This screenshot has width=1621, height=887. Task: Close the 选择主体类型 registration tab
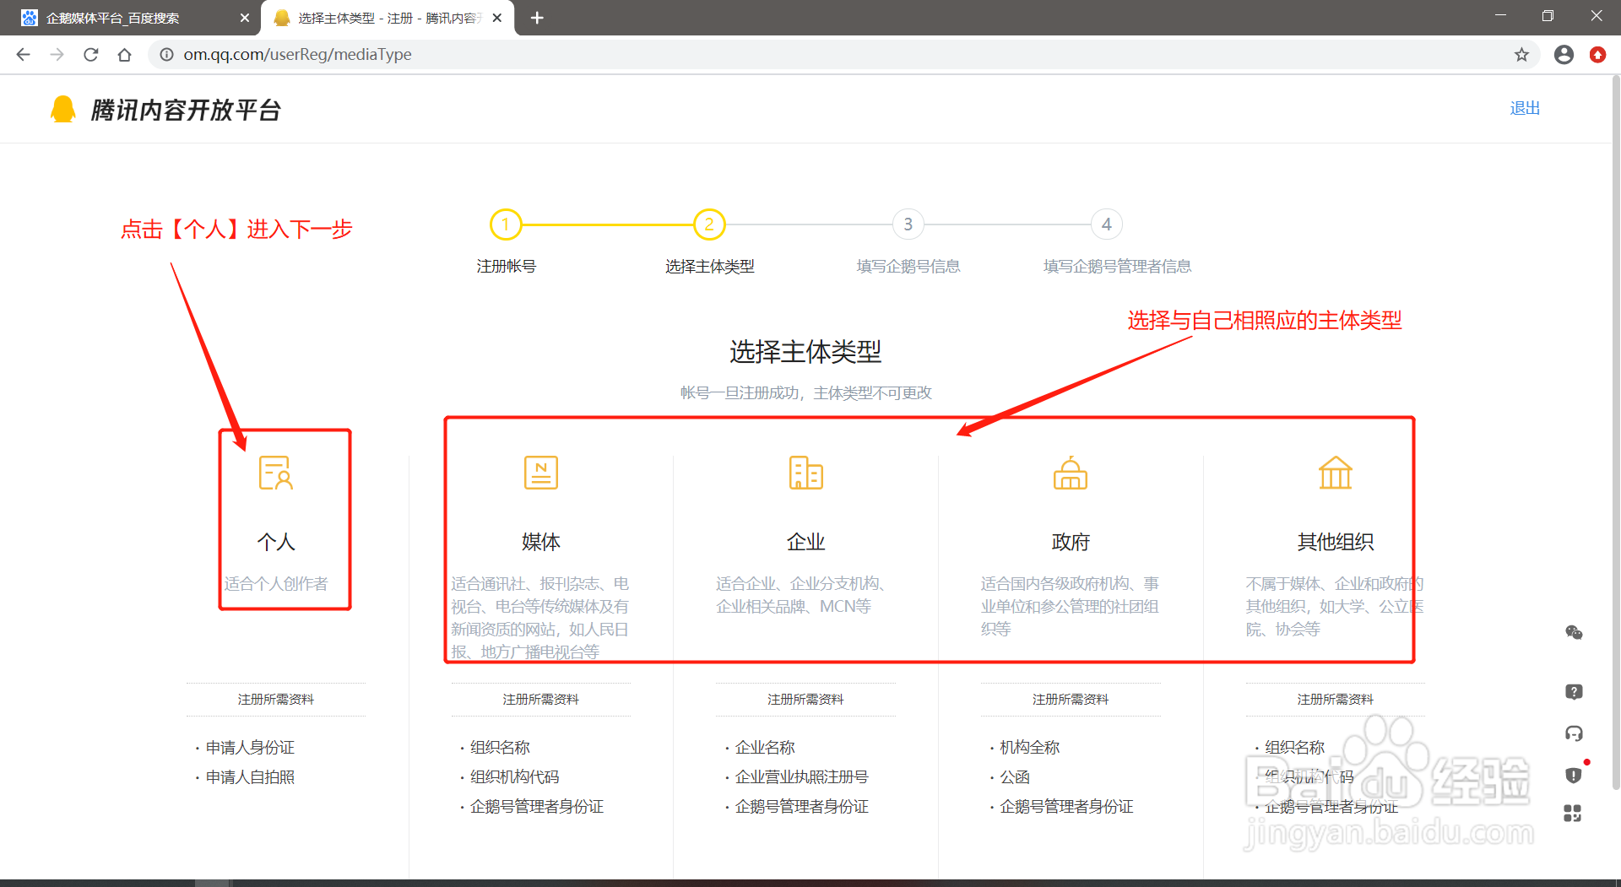pyautogui.click(x=497, y=18)
